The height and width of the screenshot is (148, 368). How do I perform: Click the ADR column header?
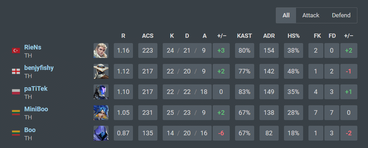point(269,36)
